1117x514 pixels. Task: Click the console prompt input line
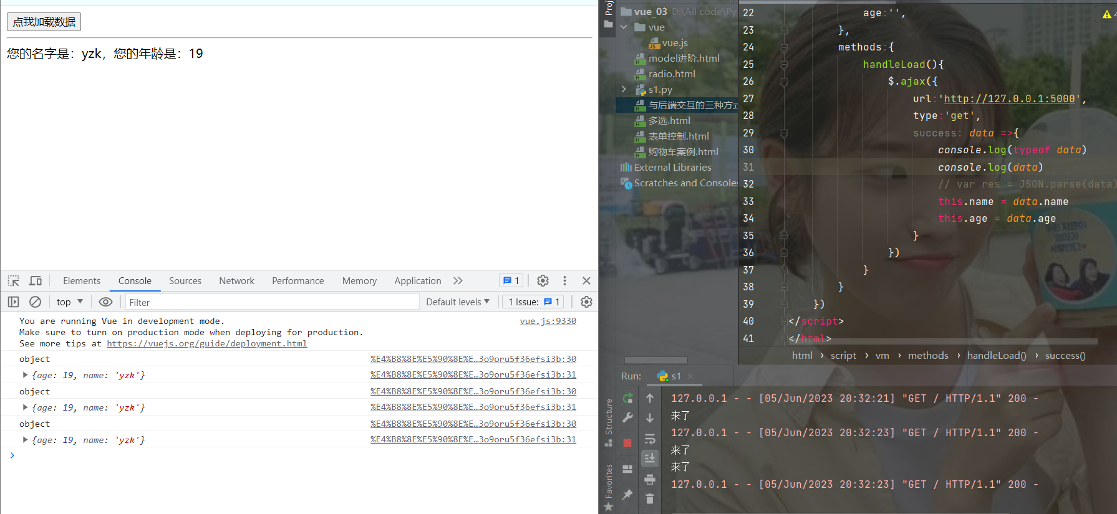[299, 455]
